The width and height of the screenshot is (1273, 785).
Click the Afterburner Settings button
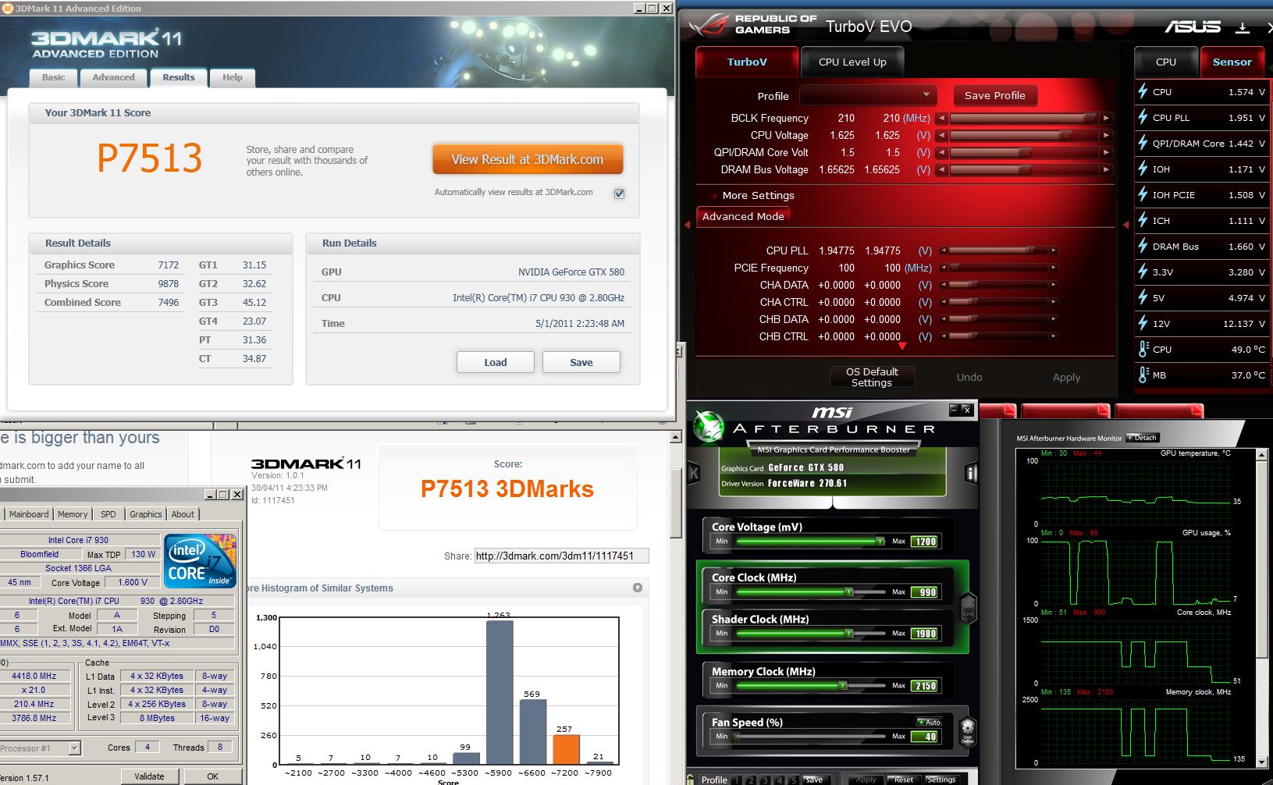coord(941,780)
